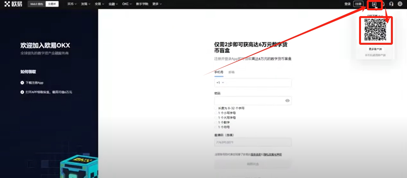Click the app download QR code

click(375, 30)
